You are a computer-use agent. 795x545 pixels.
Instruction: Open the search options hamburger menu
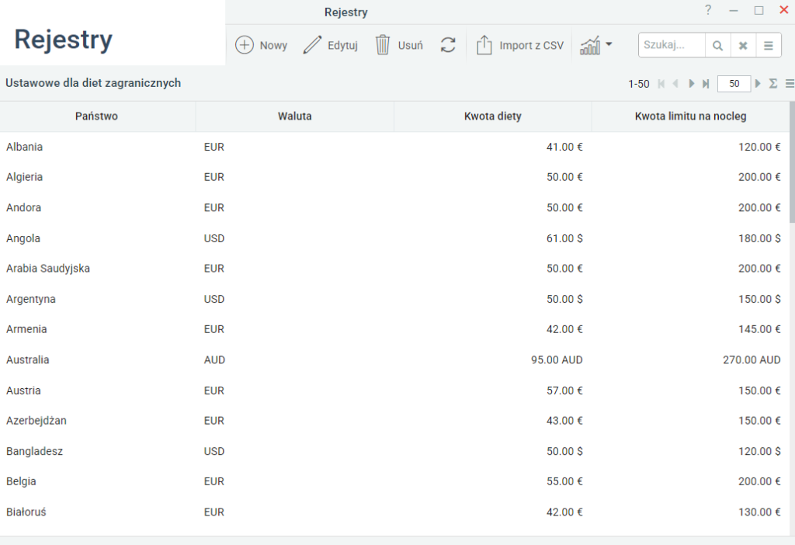768,46
